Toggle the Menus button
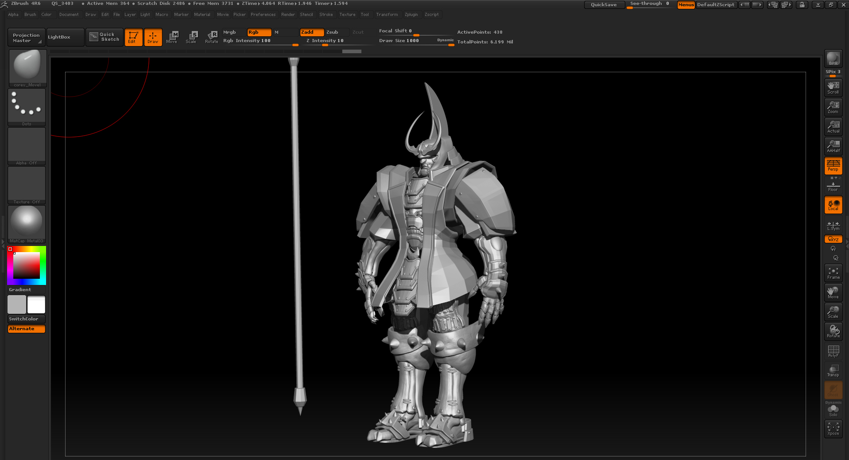 tap(686, 4)
